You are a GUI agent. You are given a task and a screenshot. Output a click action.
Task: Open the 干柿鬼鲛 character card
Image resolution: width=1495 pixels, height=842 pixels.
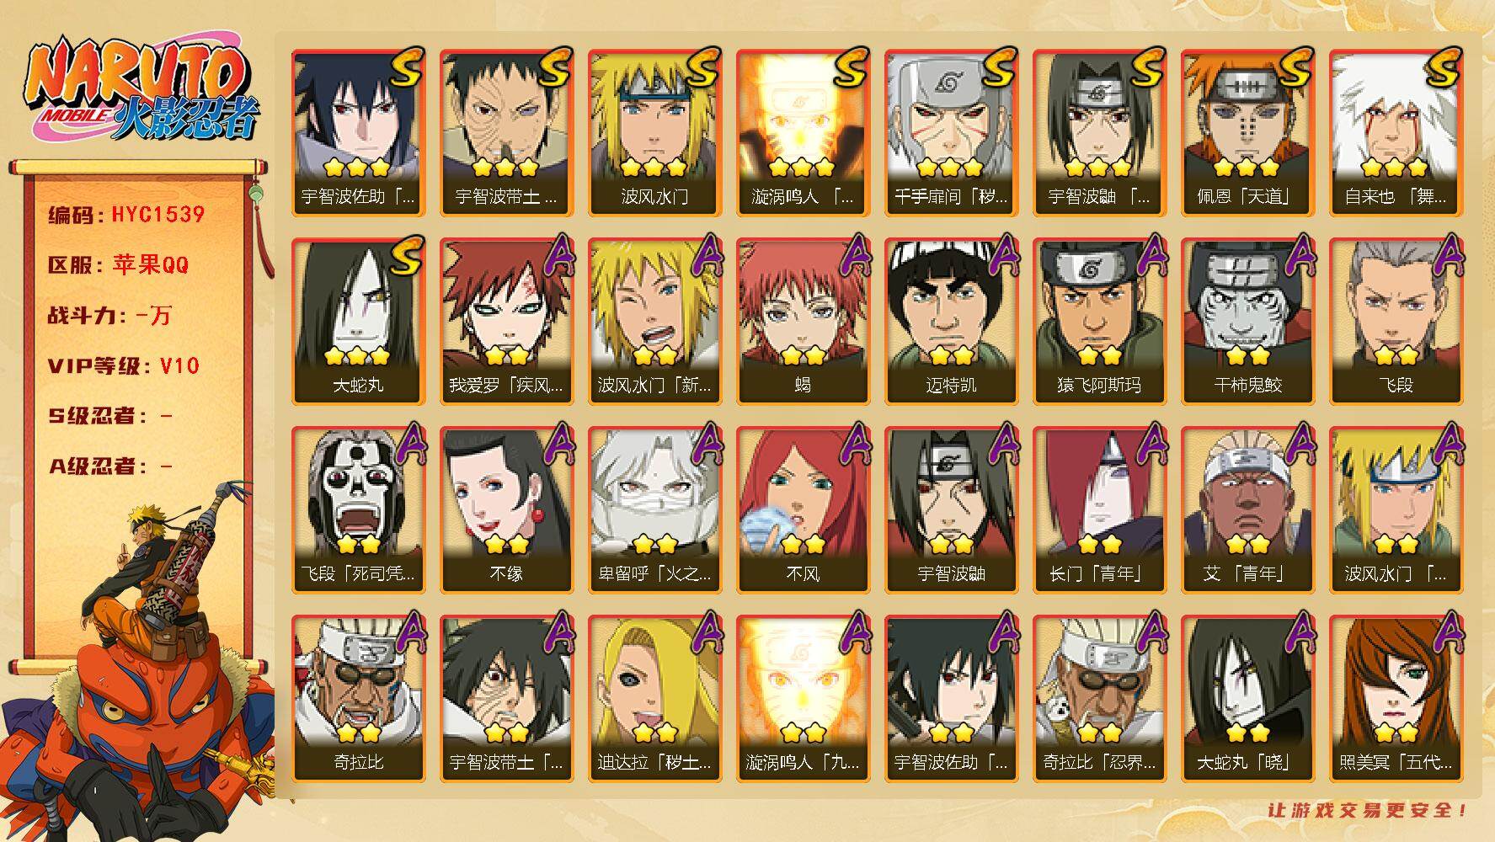coord(1247,321)
